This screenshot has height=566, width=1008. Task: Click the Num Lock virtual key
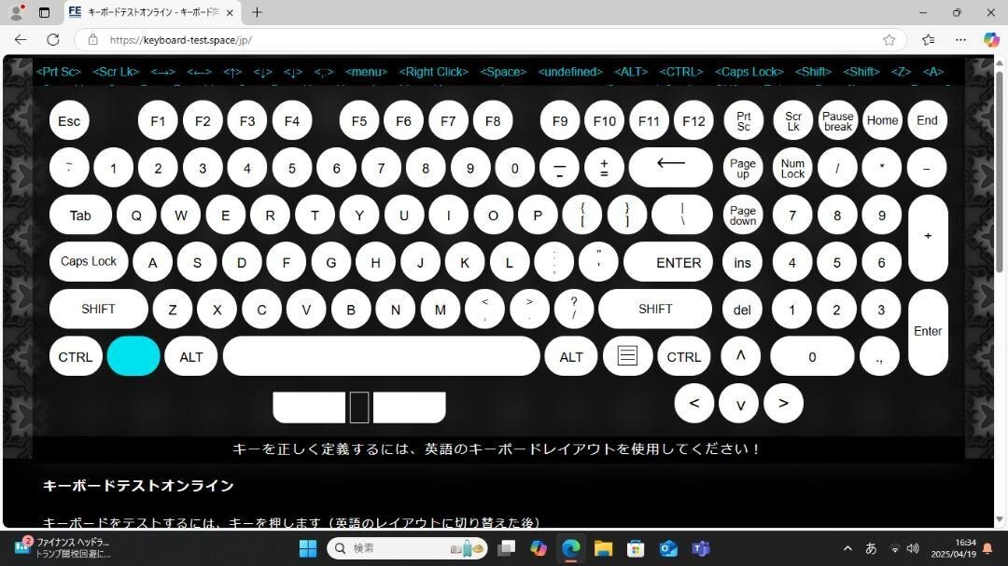coord(792,169)
